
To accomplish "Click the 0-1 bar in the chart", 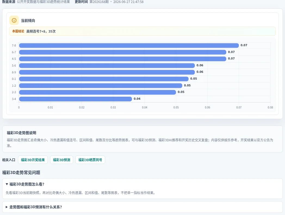I will click(x=104, y=79).
